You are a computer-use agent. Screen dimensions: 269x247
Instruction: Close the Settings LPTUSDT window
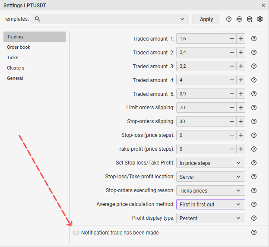pyautogui.click(x=263, y=5)
